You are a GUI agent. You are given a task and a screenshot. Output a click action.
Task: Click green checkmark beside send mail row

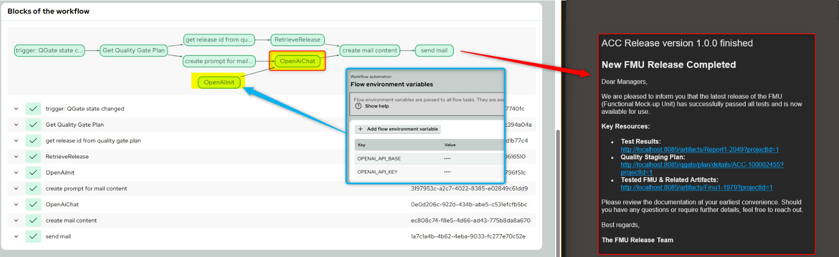[33, 236]
